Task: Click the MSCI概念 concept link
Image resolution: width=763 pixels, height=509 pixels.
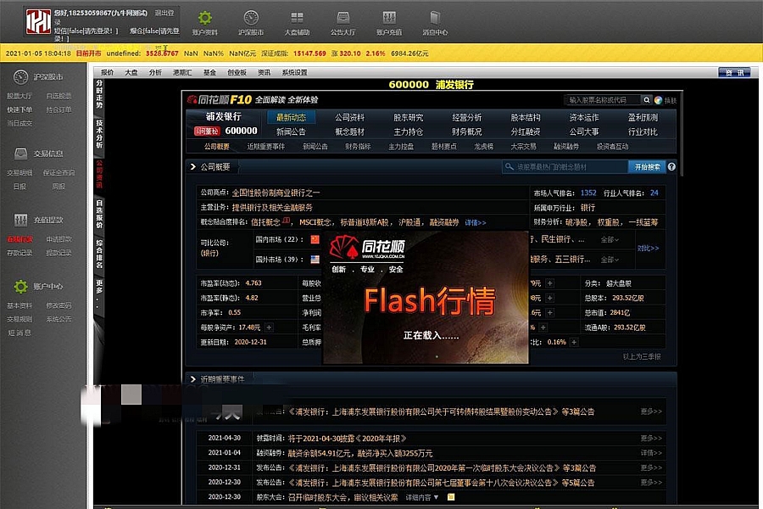Action: [x=315, y=222]
